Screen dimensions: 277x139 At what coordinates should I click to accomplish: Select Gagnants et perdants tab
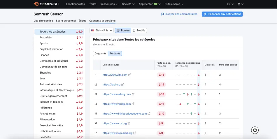point(102,21)
